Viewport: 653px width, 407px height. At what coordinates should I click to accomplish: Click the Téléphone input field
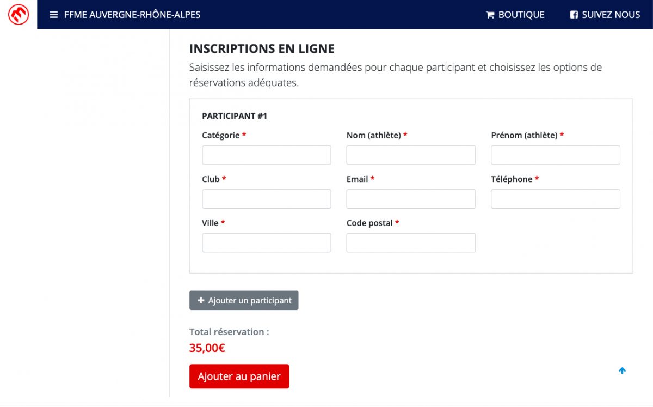pos(555,199)
